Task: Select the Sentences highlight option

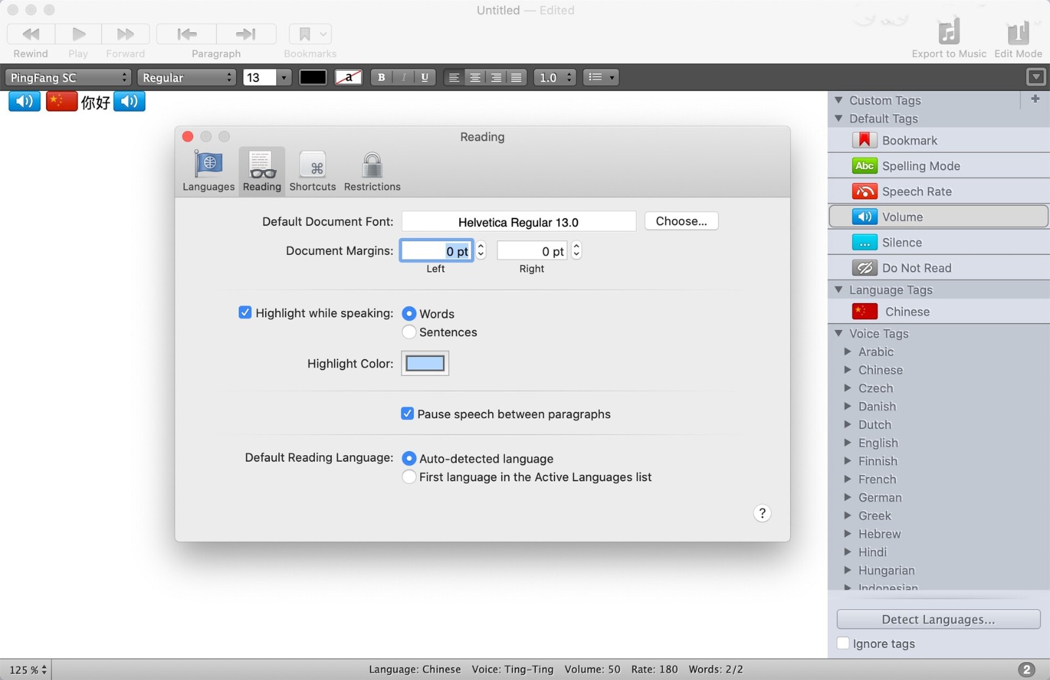Action: 409,332
